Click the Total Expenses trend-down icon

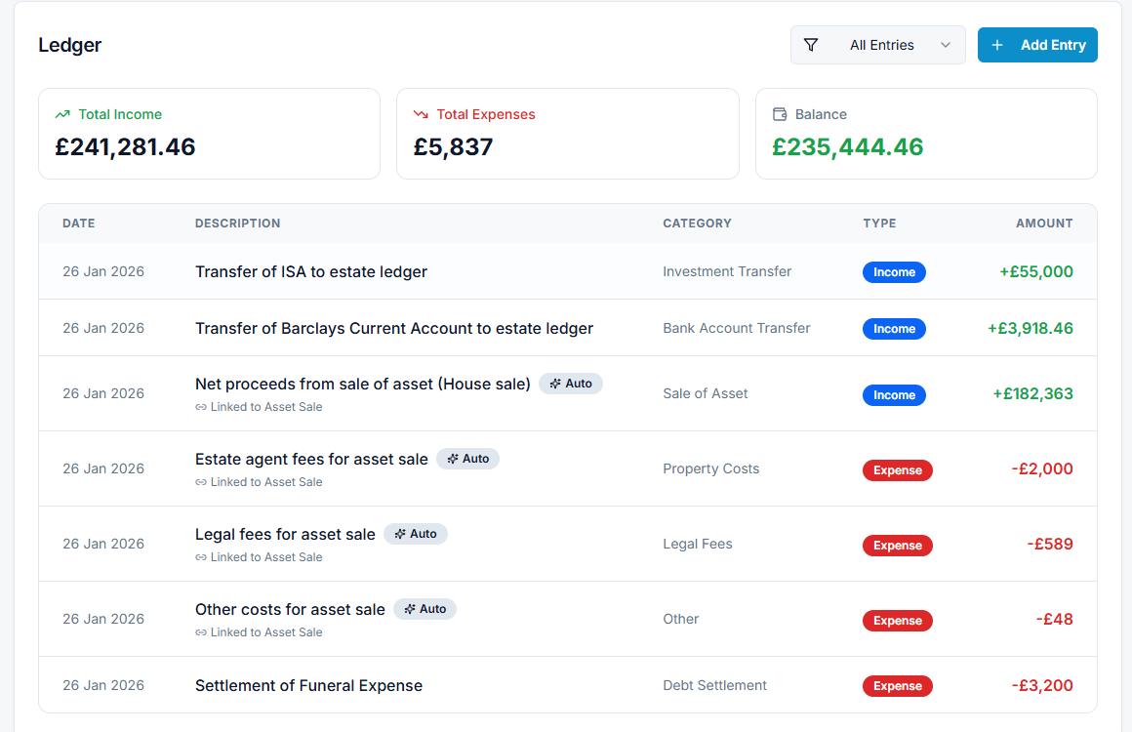tap(422, 114)
